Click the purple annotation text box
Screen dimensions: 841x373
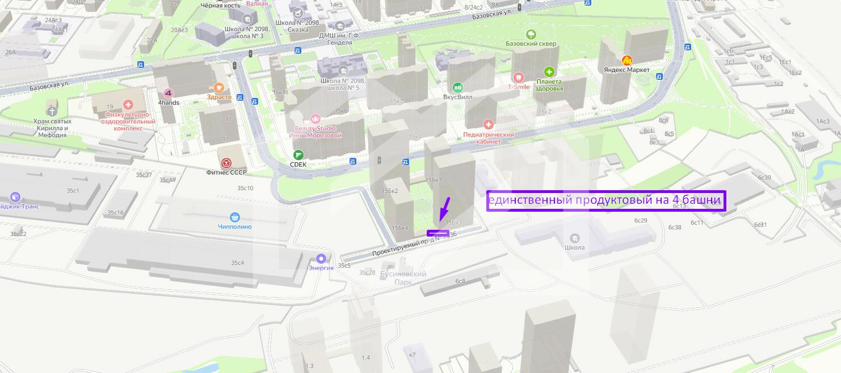point(606,201)
